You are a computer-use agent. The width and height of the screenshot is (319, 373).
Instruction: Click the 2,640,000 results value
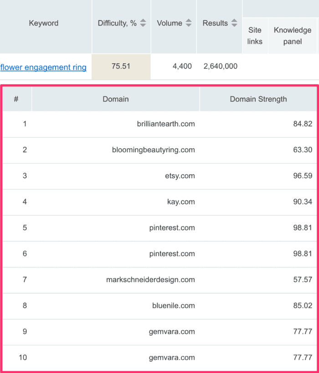(221, 66)
